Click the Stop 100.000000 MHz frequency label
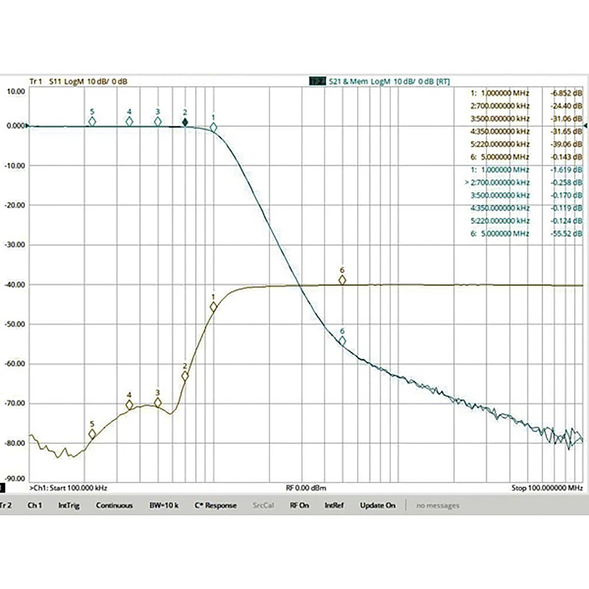589x589 pixels. point(547,488)
